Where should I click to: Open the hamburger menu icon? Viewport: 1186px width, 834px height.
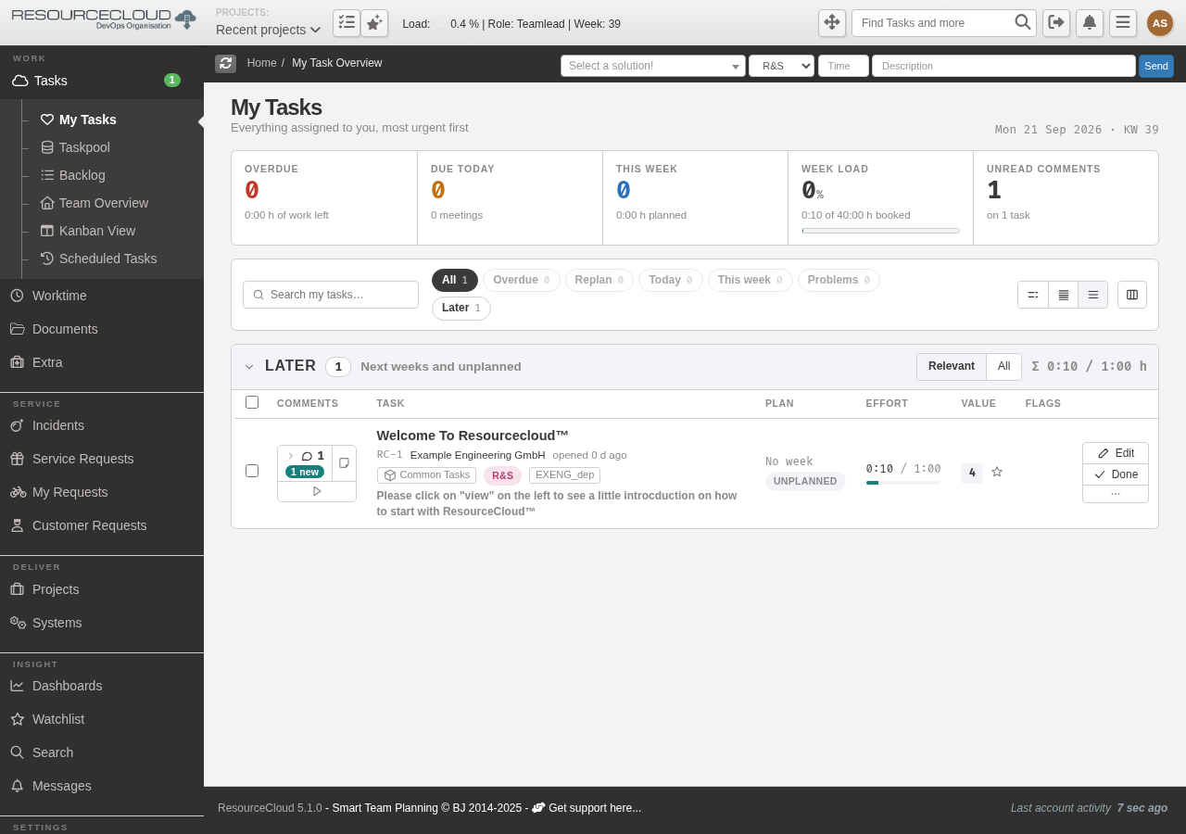click(x=1123, y=23)
